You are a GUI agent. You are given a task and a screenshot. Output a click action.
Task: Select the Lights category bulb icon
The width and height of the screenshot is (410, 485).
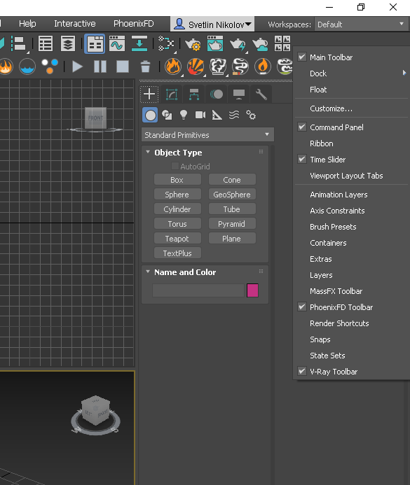pos(184,115)
